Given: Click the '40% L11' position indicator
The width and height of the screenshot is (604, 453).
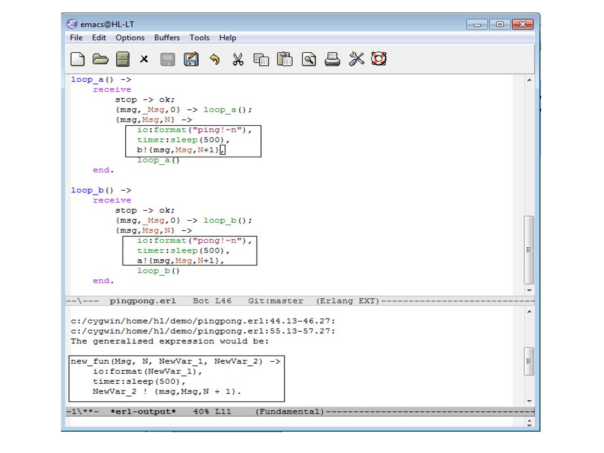Looking at the screenshot, I should point(212,411).
